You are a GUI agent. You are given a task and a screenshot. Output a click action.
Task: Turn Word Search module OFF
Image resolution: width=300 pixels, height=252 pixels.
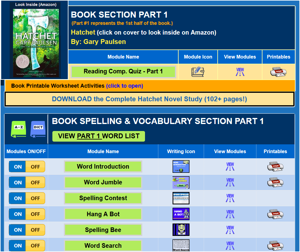tap(35, 246)
